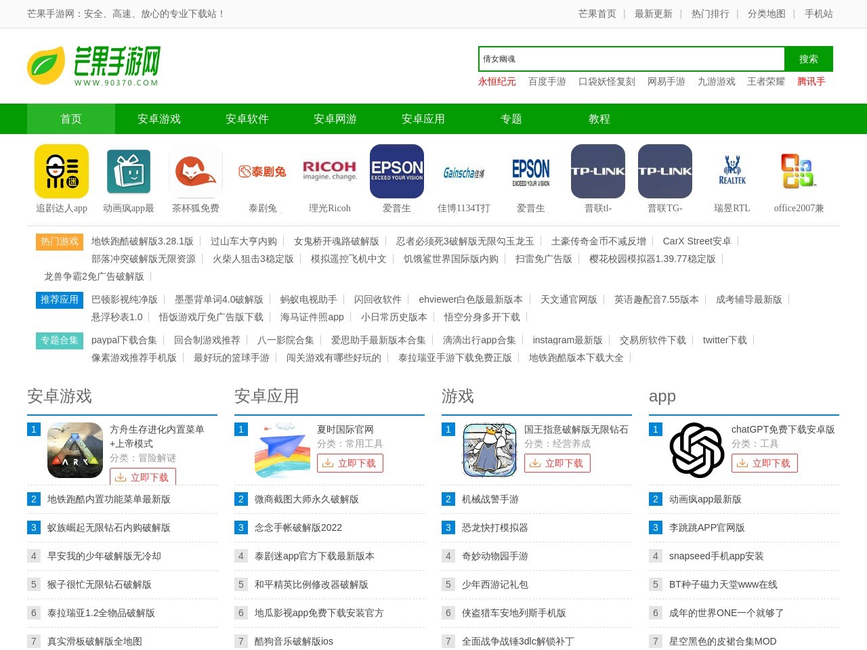Image resolution: width=867 pixels, height=650 pixels.
Task: Open the Realtek 瑞昱RTL icon
Action: [x=732, y=171]
